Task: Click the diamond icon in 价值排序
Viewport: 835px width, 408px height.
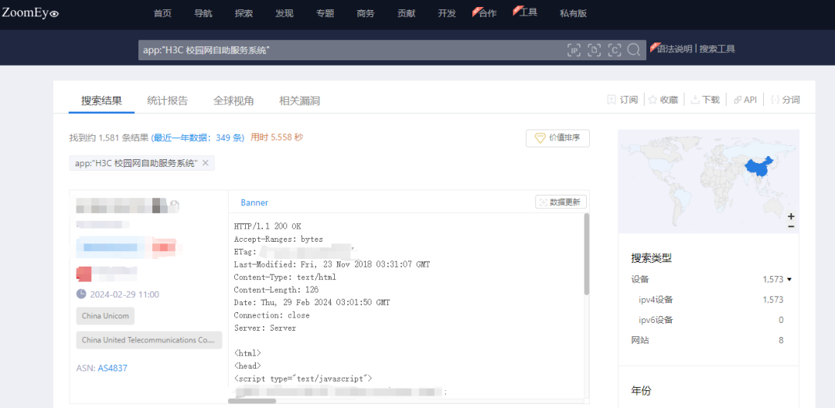Action: [x=540, y=138]
